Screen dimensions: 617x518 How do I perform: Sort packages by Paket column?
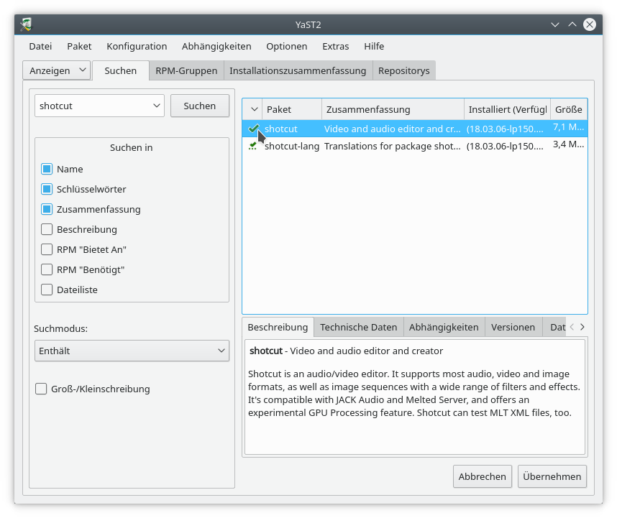click(292, 109)
